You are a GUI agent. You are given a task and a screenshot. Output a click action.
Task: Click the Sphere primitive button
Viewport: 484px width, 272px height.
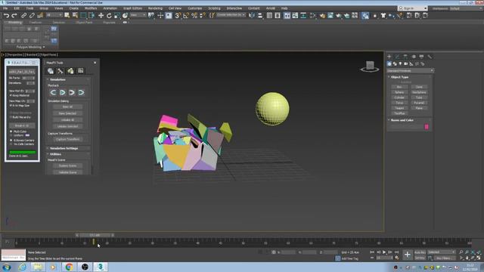399,92
